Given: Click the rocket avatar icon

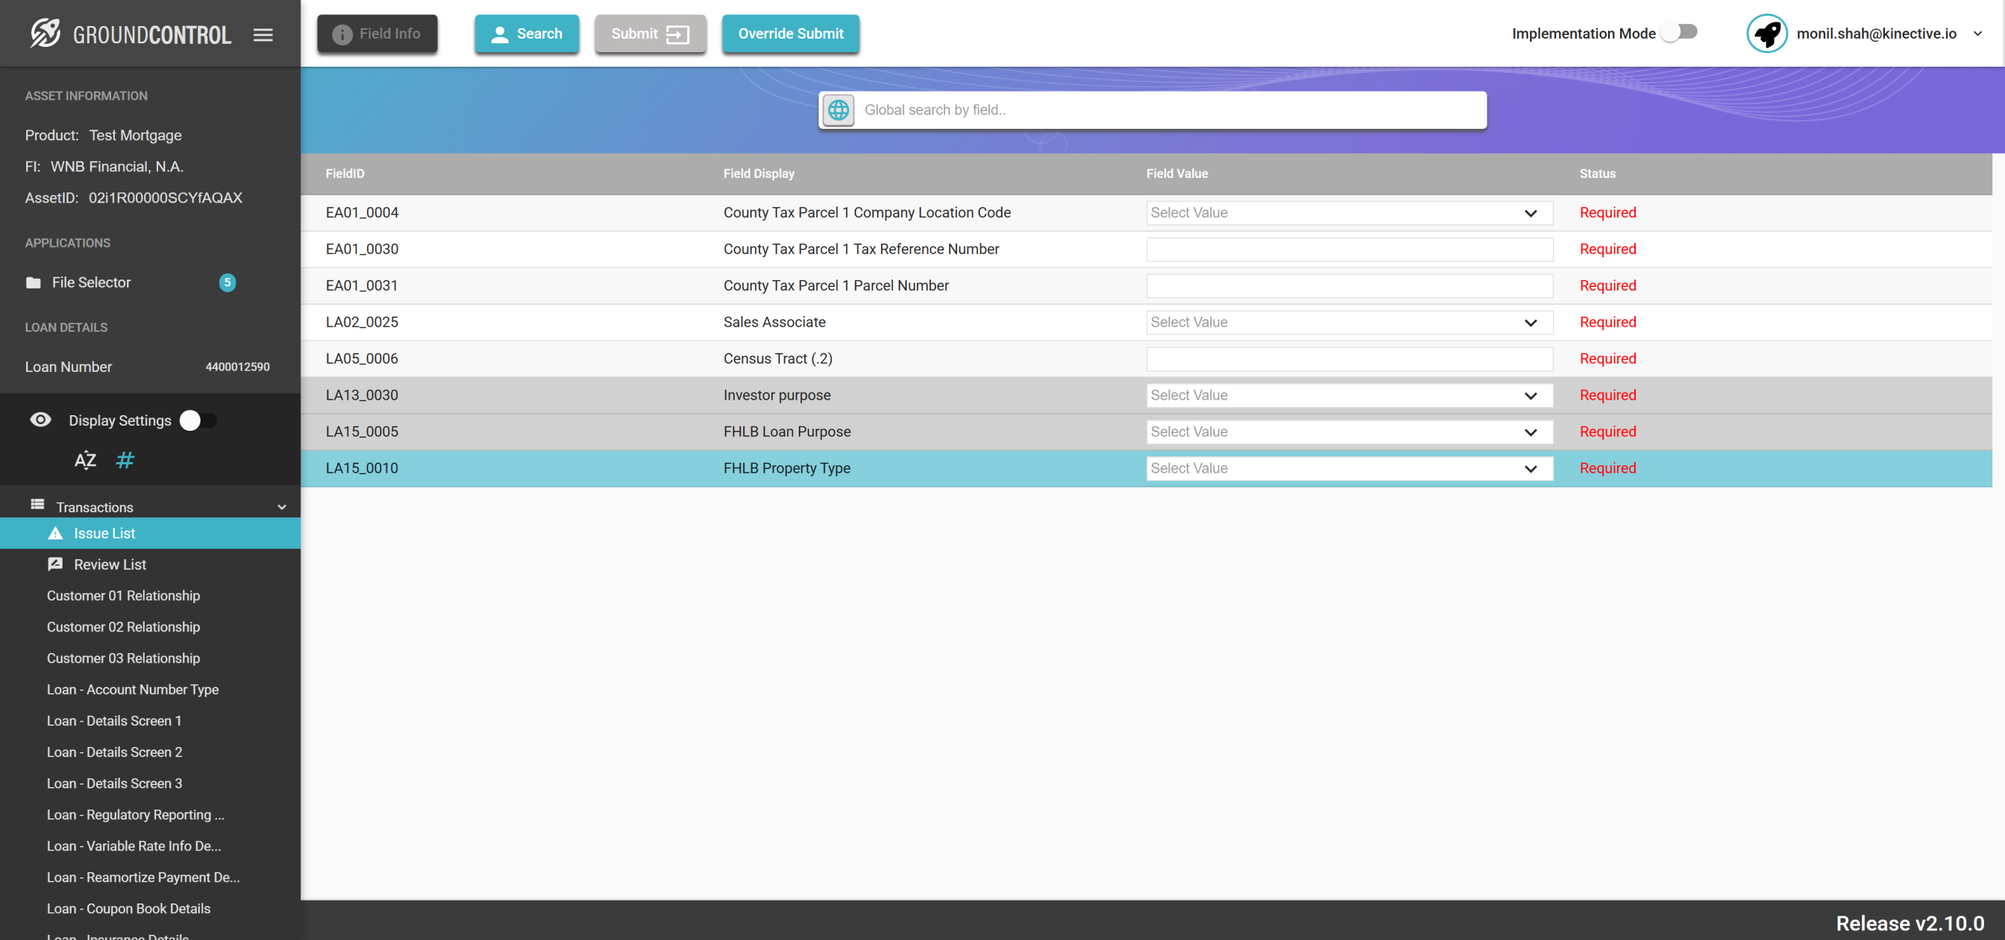Looking at the screenshot, I should click(x=1766, y=34).
